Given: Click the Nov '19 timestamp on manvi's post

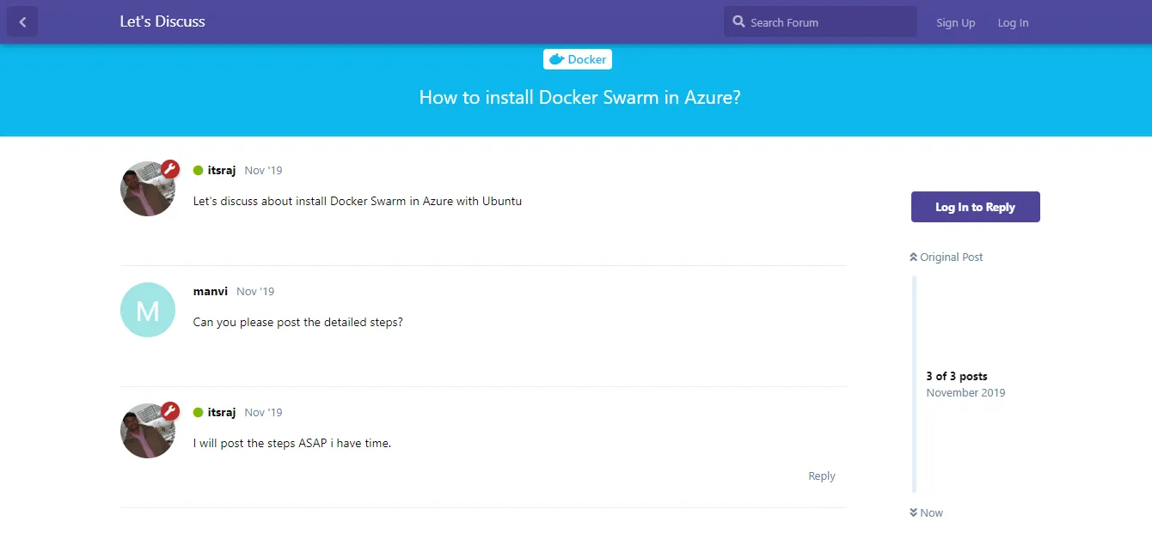Looking at the screenshot, I should [x=255, y=291].
